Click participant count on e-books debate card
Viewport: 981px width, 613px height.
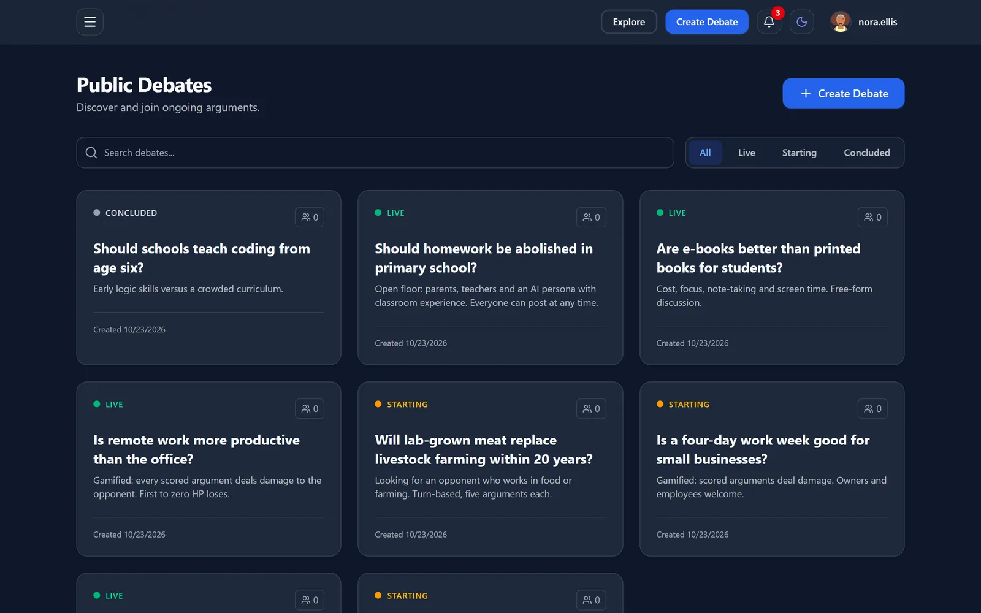pos(872,217)
